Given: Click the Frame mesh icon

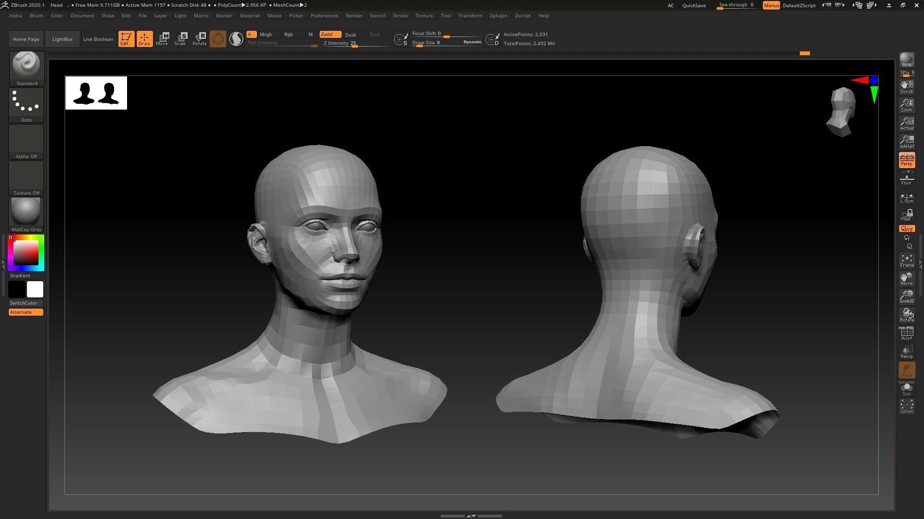Looking at the screenshot, I should coord(907,260).
